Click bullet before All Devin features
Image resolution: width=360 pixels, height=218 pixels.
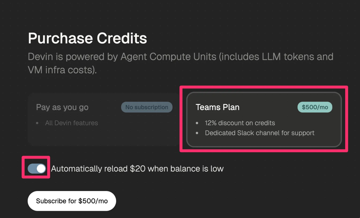37,123
